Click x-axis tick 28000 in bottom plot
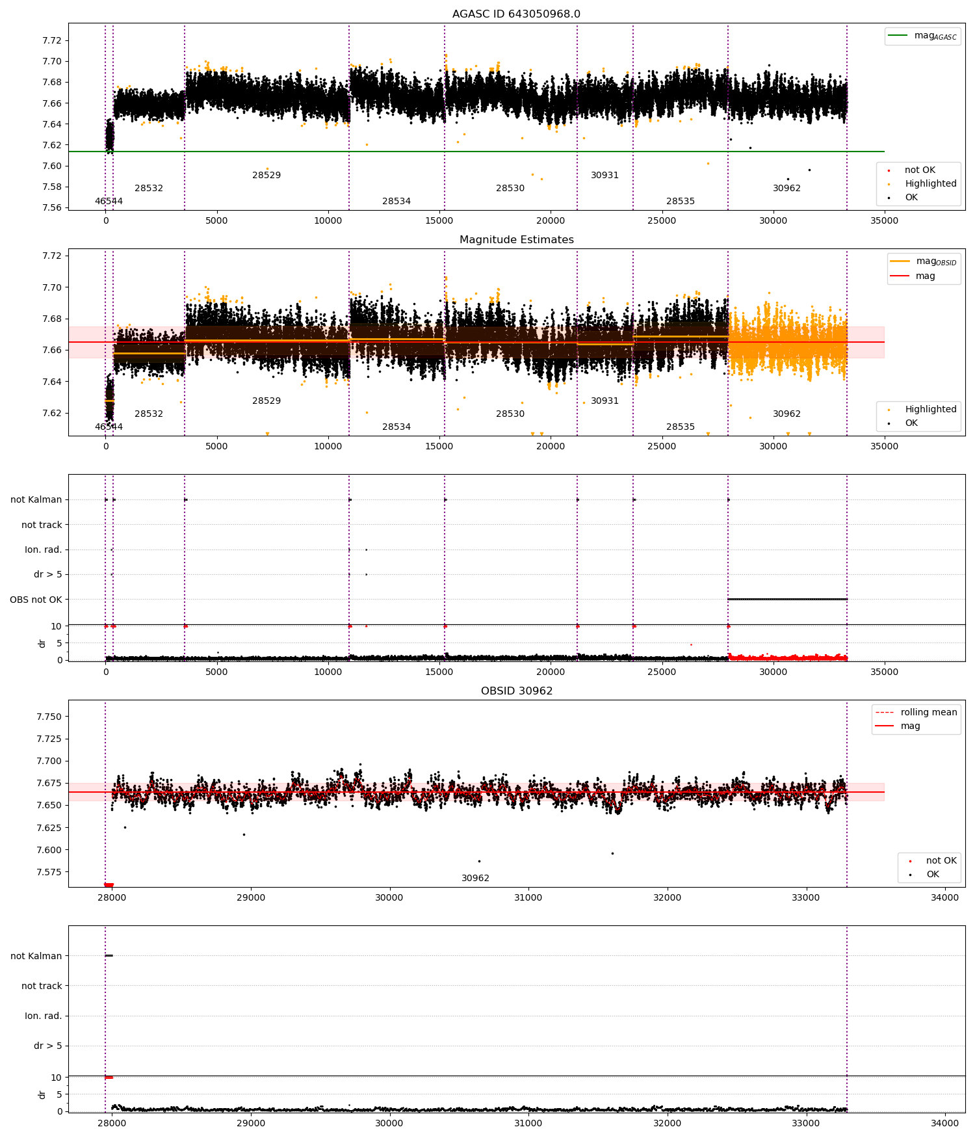The image size is (975, 1138). (112, 1123)
